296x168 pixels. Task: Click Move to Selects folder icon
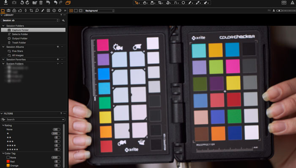35,3
